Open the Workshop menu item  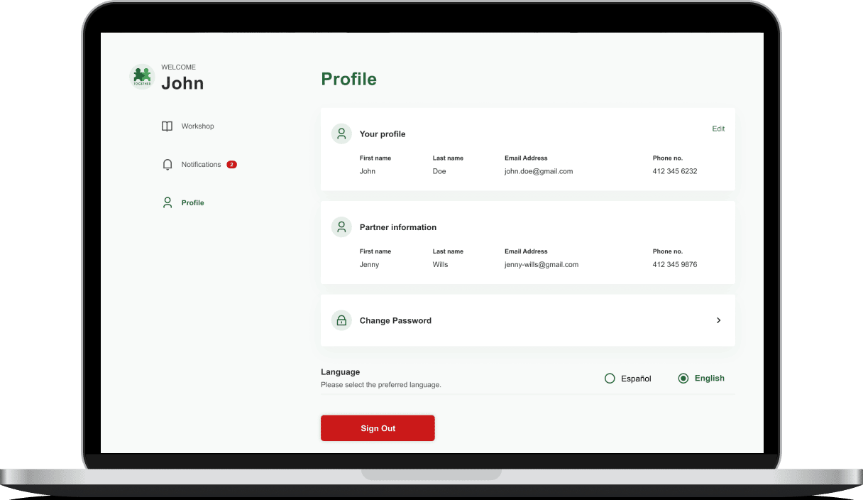tap(197, 126)
